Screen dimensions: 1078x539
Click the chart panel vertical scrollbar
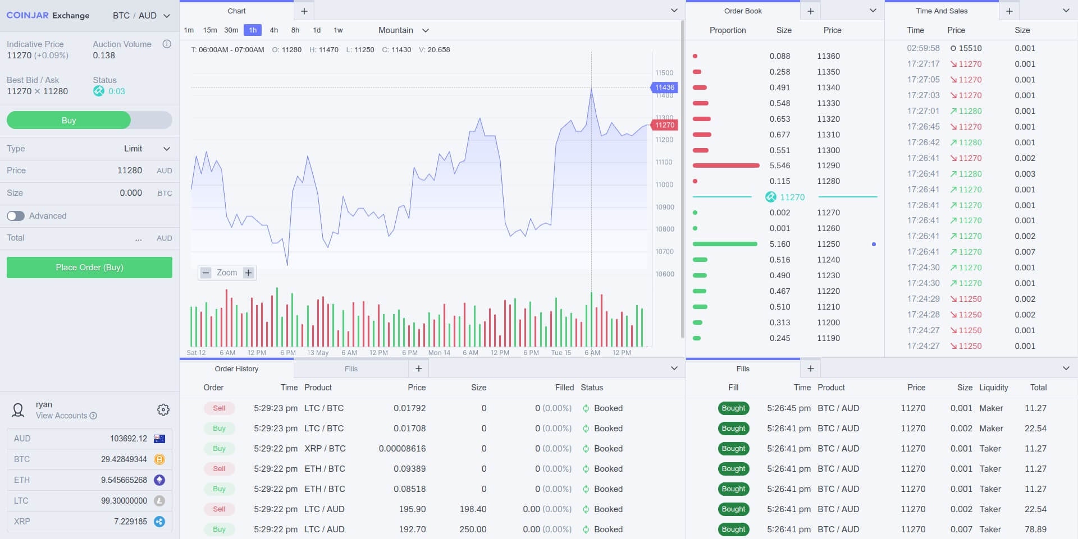click(682, 179)
